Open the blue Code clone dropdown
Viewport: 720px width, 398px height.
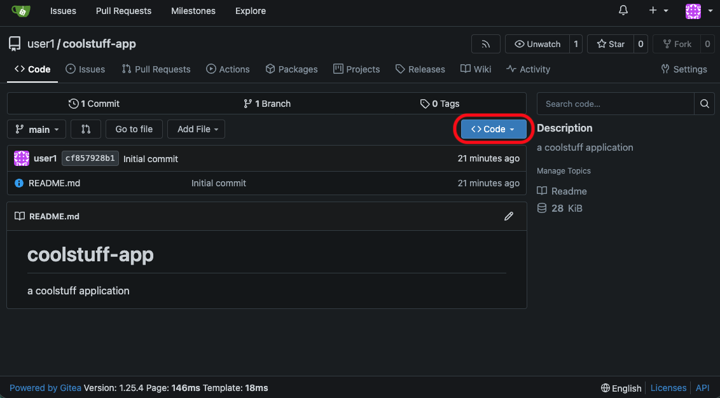click(x=493, y=129)
